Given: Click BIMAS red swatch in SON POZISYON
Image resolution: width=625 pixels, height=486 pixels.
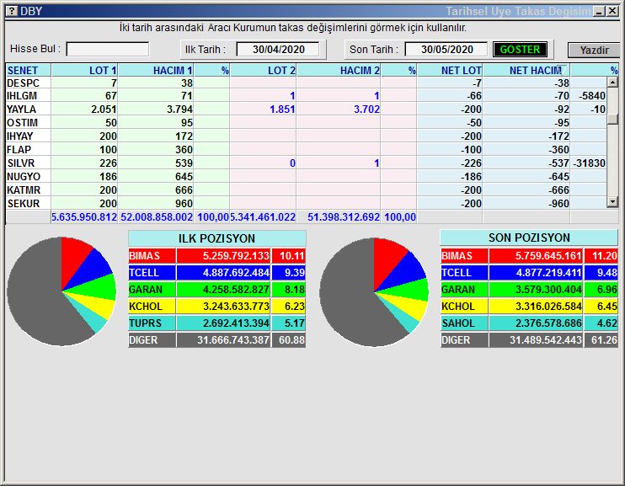Looking at the screenshot, I should tap(464, 256).
